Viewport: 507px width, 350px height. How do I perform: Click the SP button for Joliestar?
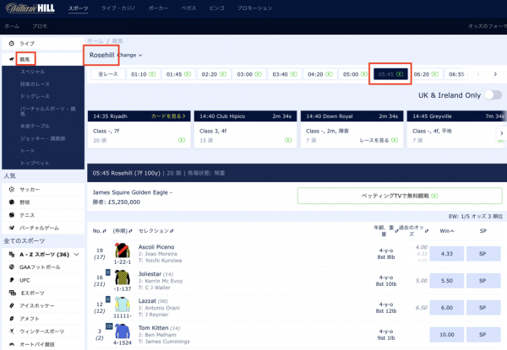[483, 281]
